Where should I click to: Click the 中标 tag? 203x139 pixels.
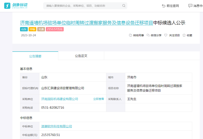pos(32,29)
